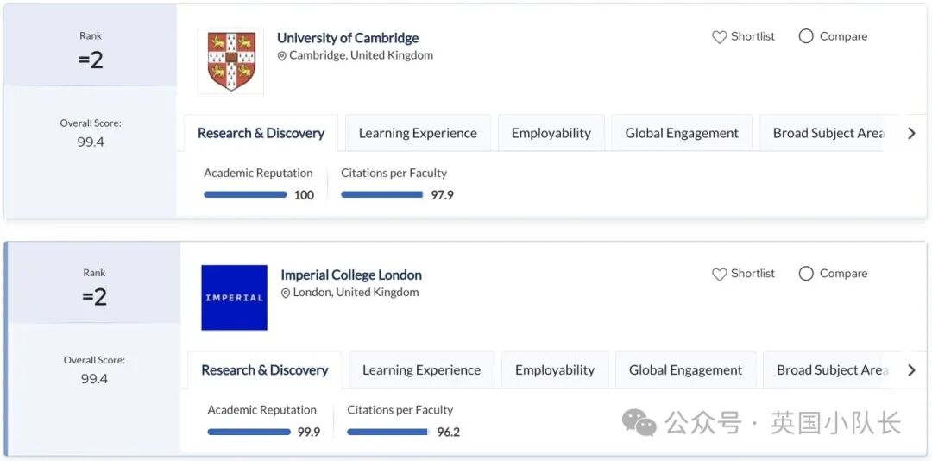Click the location pin beside London, United Kingdom
This screenshot has width=932, height=461.
[x=286, y=294]
